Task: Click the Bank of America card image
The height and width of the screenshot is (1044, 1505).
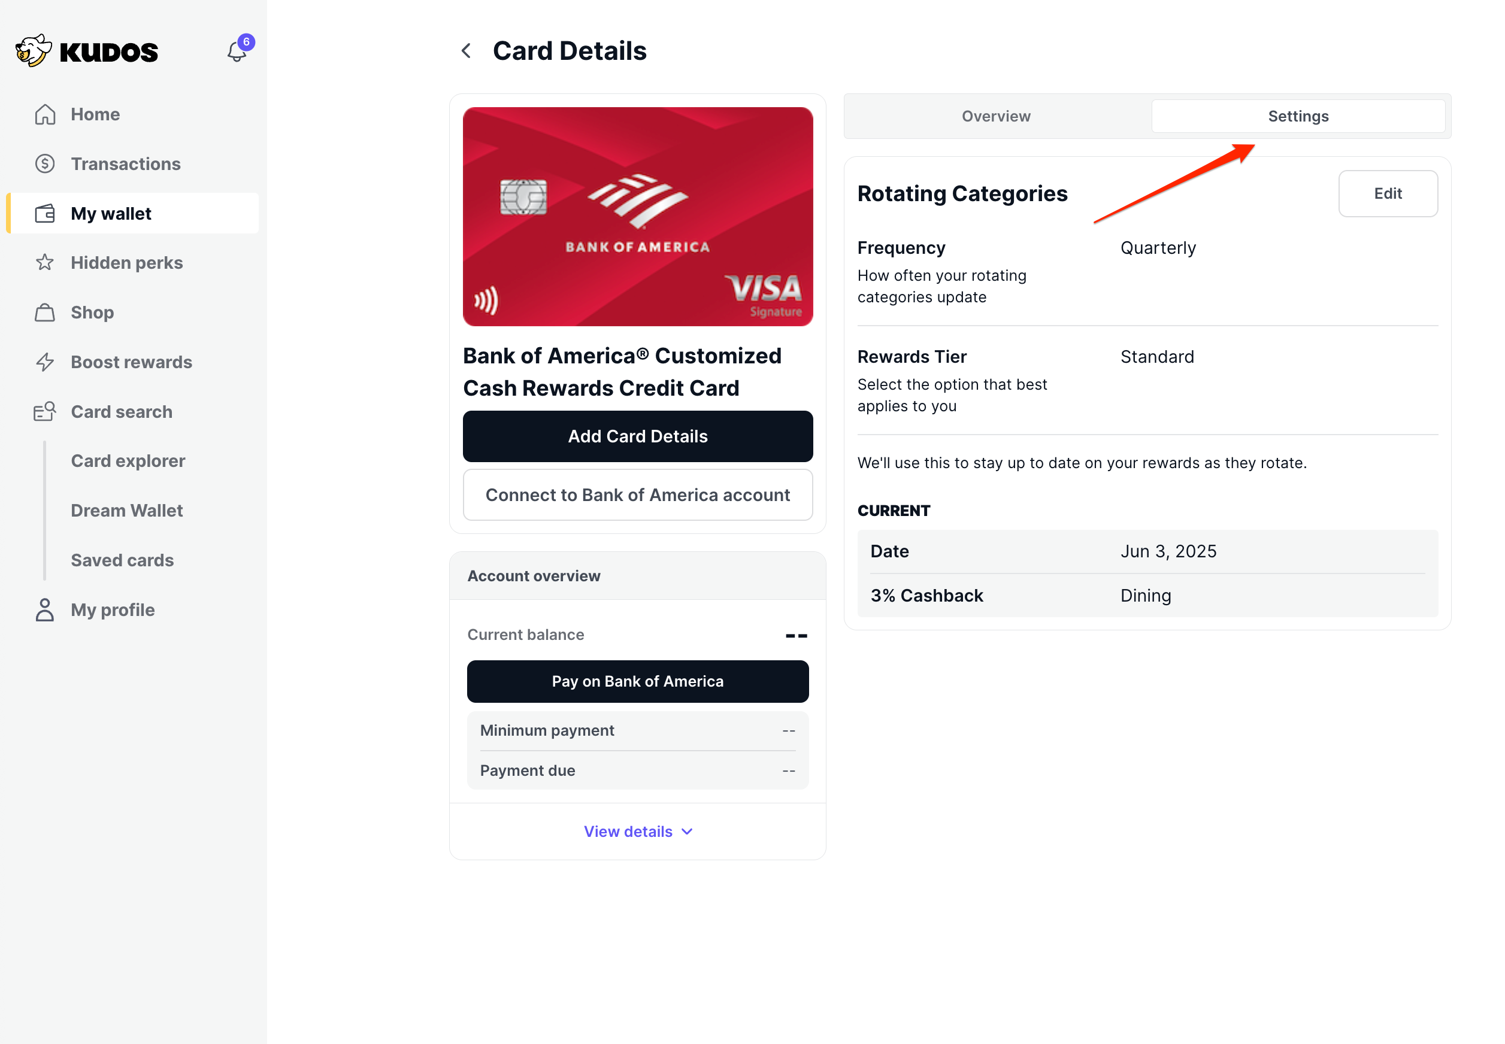Action: (637, 217)
